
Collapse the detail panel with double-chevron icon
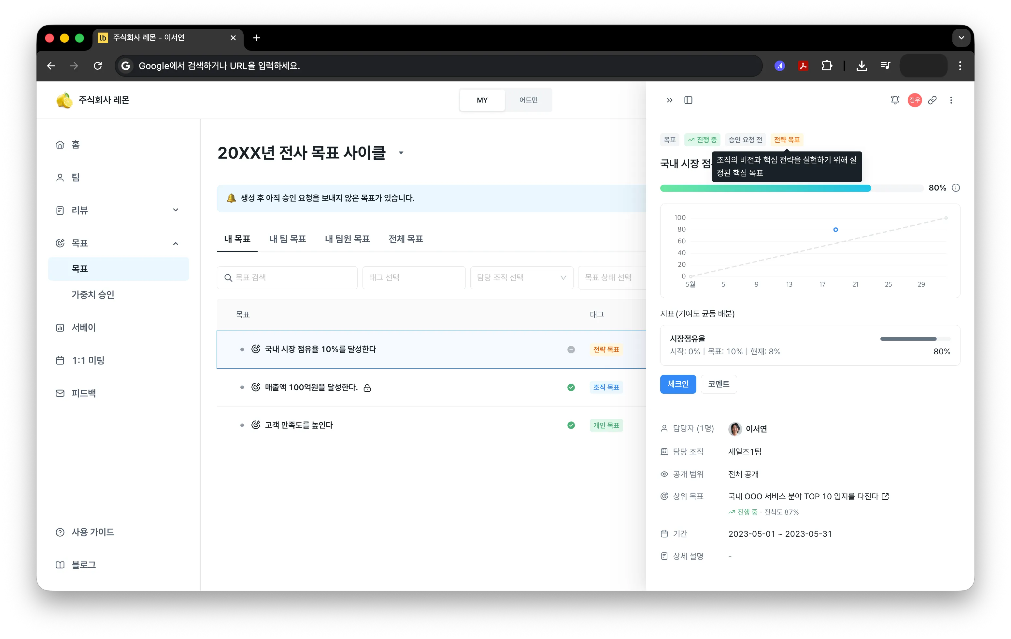coord(670,100)
